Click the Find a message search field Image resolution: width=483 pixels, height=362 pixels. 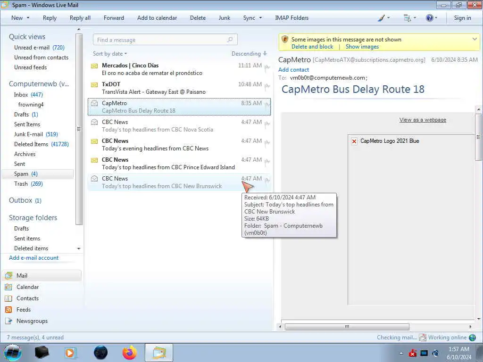tap(165, 40)
